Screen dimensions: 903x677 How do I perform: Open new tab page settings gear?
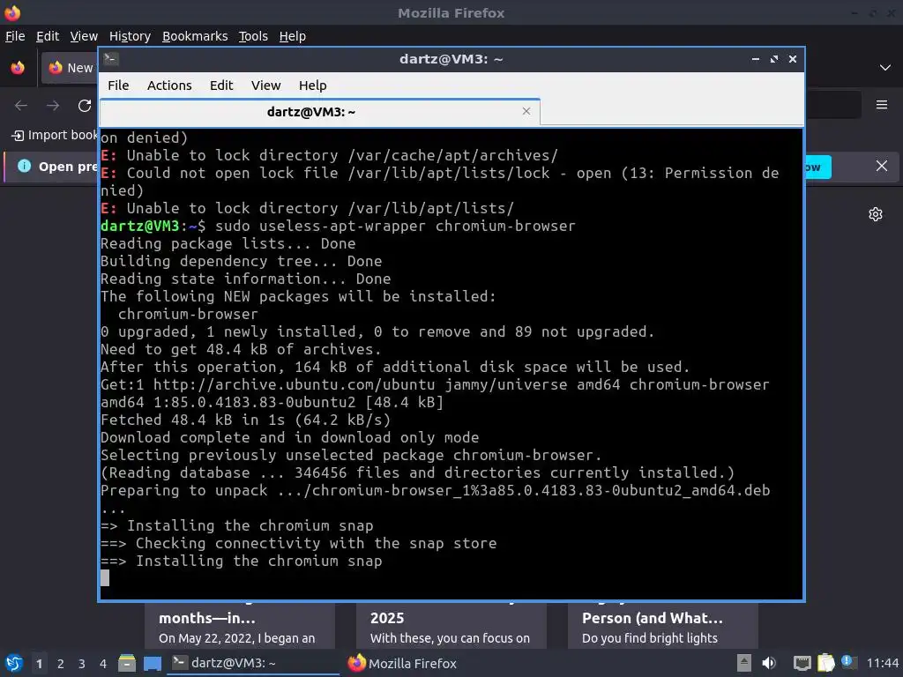(x=876, y=214)
